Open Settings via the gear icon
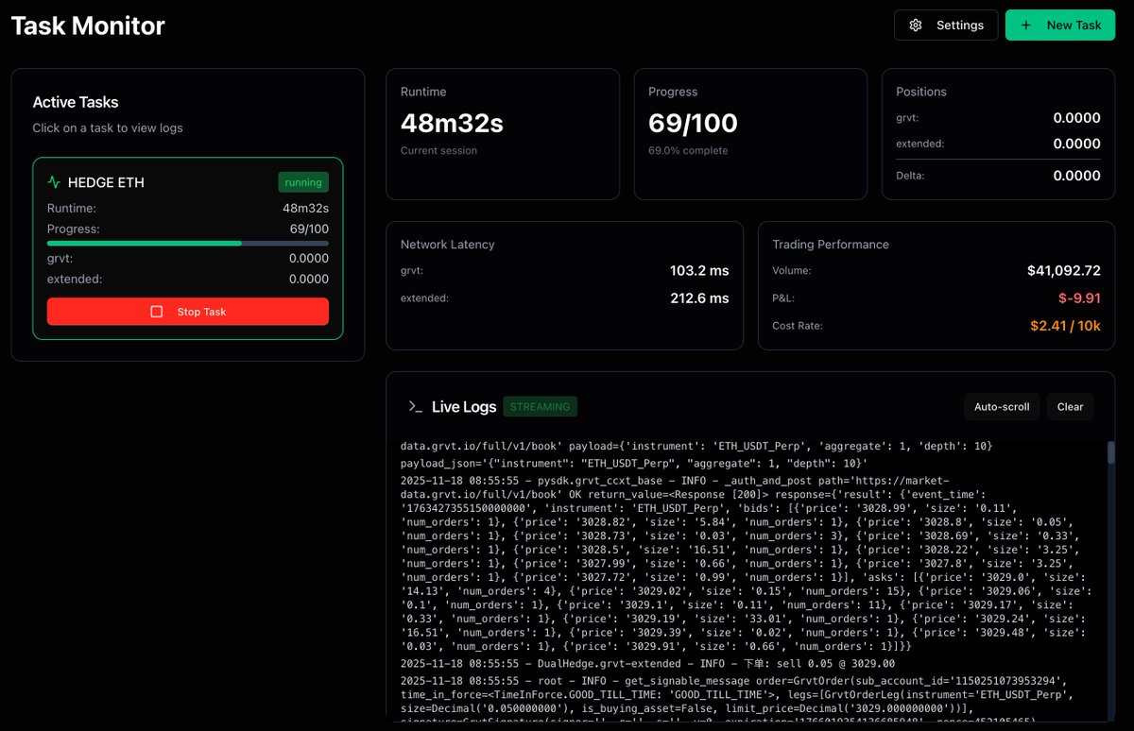Image resolution: width=1134 pixels, height=731 pixels. (915, 25)
